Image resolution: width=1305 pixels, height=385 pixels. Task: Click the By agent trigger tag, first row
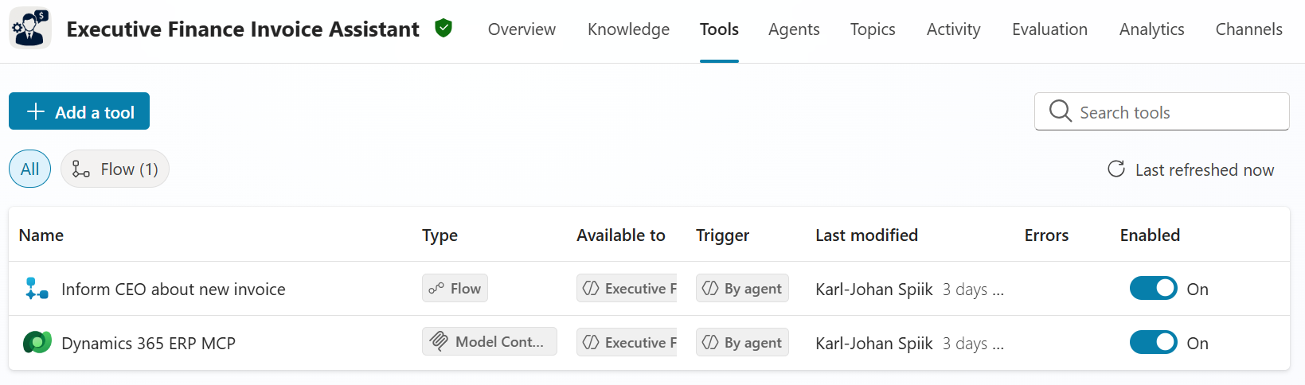[742, 289]
